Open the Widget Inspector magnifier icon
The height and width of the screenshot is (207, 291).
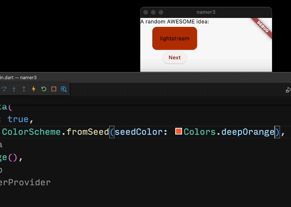63,89
